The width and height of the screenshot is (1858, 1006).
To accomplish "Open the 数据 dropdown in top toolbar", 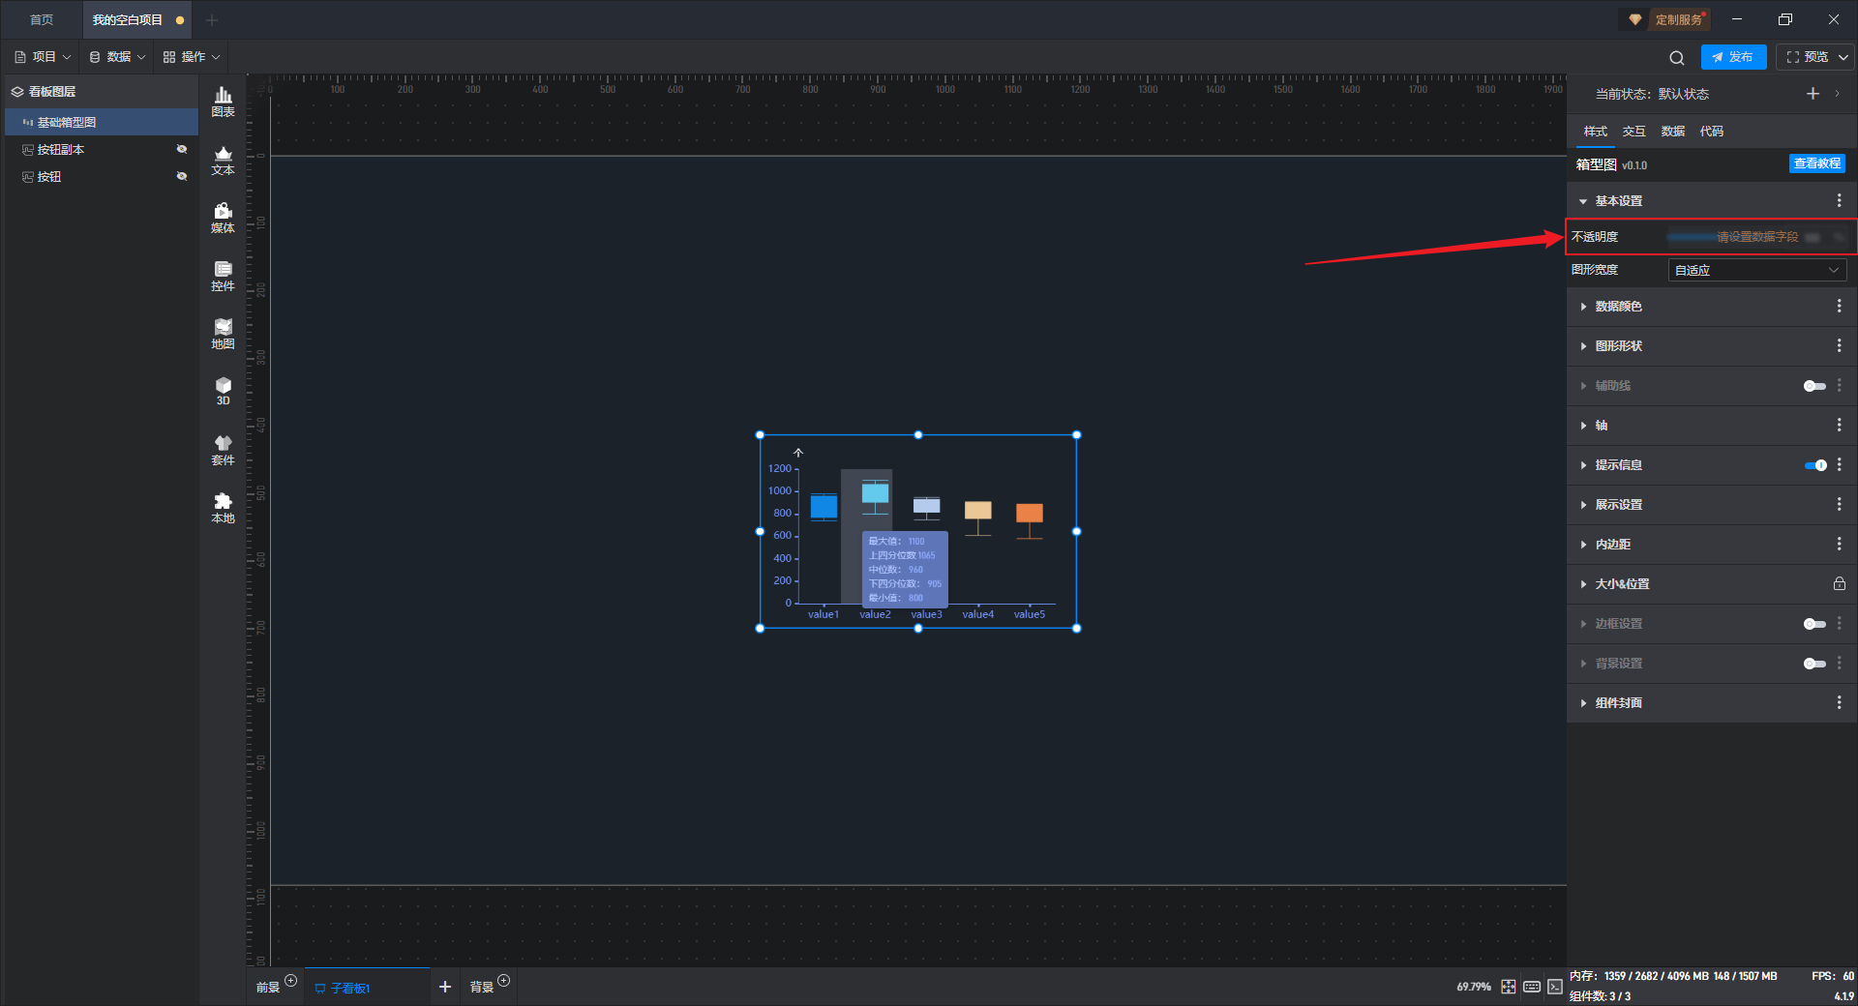I will pyautogui.click(x=118, y=57).
